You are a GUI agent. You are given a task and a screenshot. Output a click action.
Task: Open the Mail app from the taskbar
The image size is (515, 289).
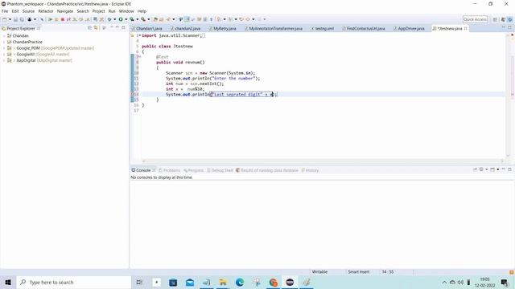(190, 282)
